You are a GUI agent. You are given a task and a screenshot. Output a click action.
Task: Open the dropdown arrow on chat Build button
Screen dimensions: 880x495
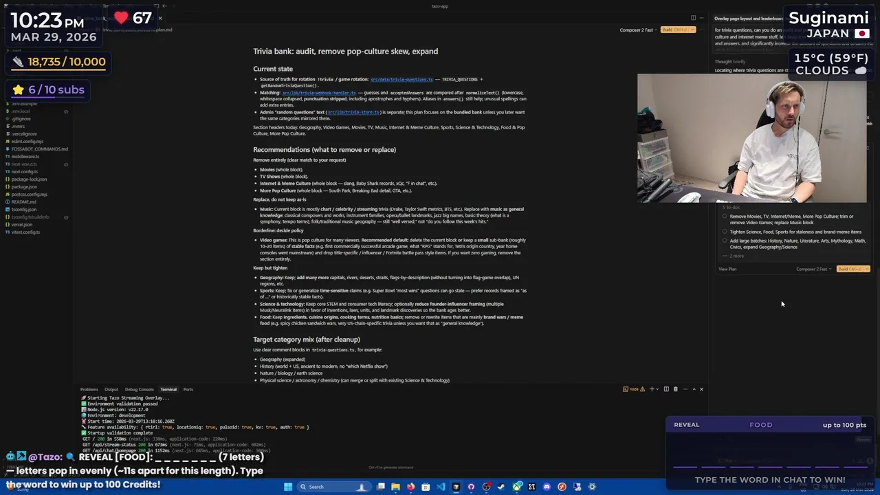tap(867, 269)
